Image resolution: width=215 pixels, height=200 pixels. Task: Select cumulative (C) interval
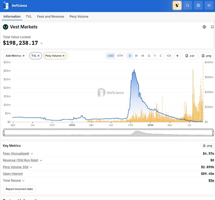pyautogui.click(x=161, y=56)
